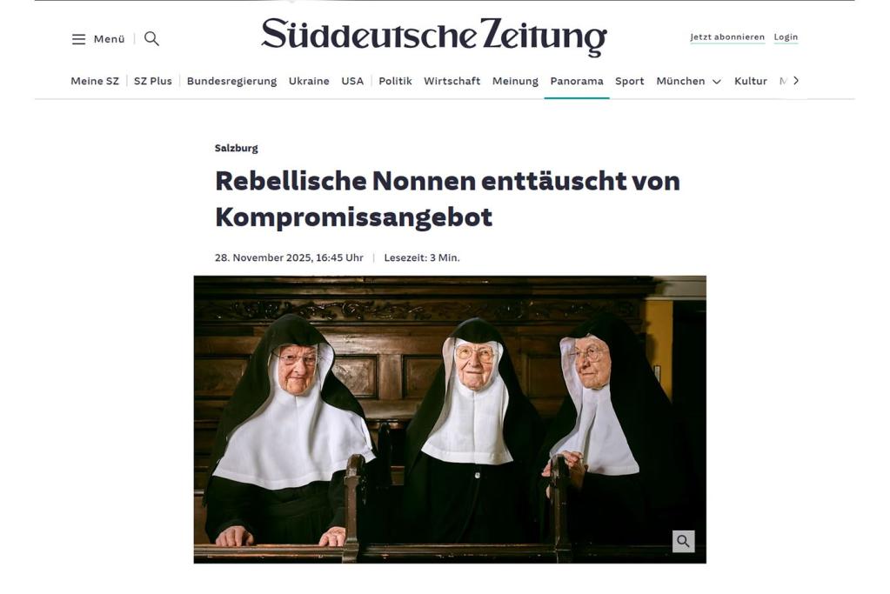Click the Login link
Image resolution: width=890 pixels, height=594 pixels.
[786, 37]
